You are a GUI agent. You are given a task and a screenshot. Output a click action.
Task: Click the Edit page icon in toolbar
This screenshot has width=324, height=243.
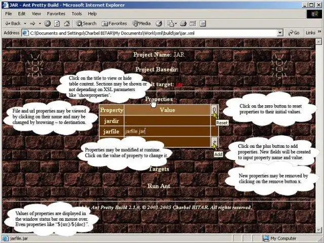click(192, 24)
